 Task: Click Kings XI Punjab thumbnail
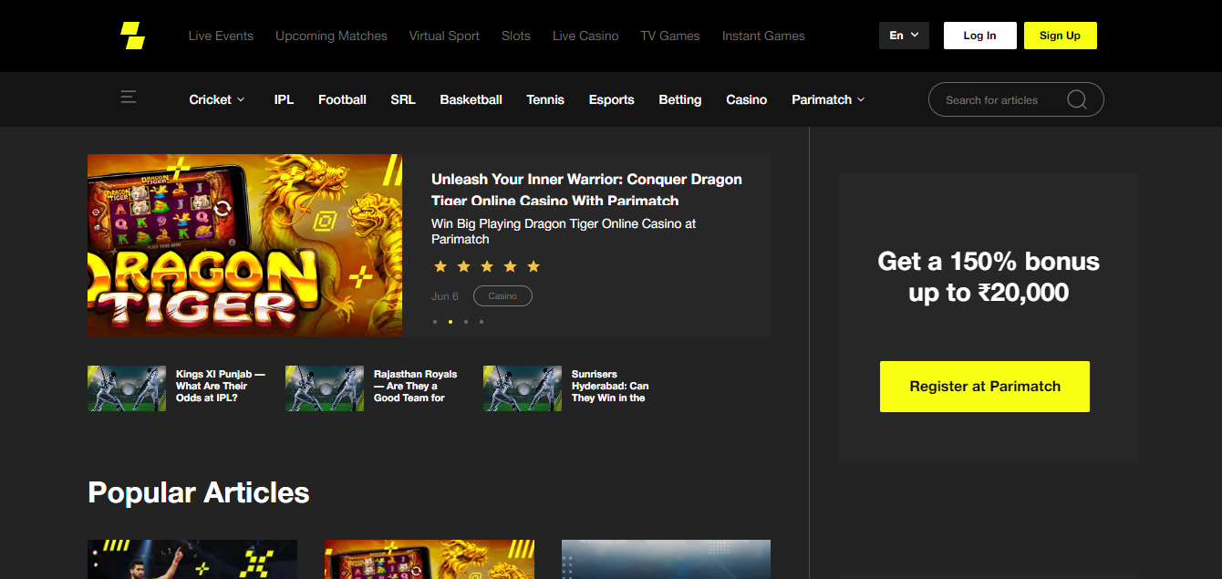point(127,388)
